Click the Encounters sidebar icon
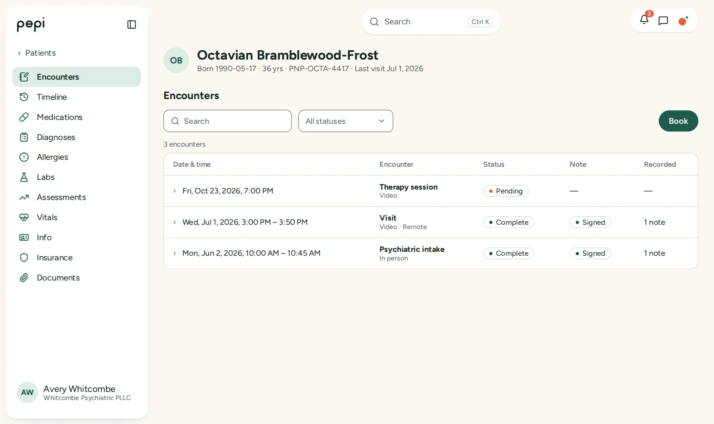Screen dimensions: 714x424 coord(24,77)
